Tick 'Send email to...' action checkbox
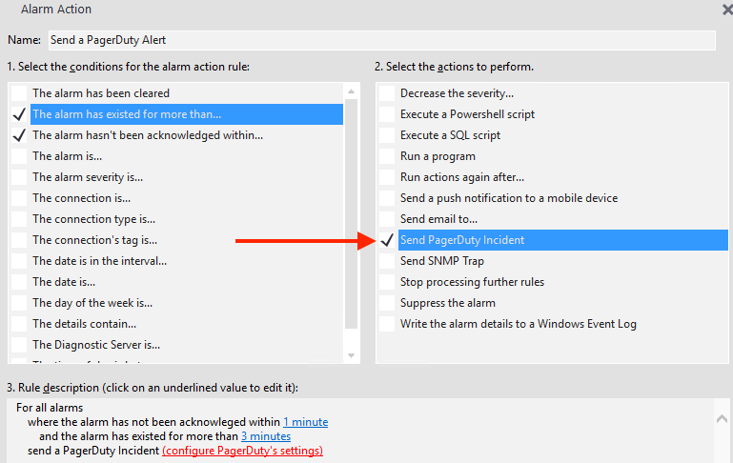 coord(386,219)
